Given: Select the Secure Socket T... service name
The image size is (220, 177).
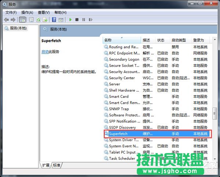Looking at the screenshot, I should [x=124, y=66].
